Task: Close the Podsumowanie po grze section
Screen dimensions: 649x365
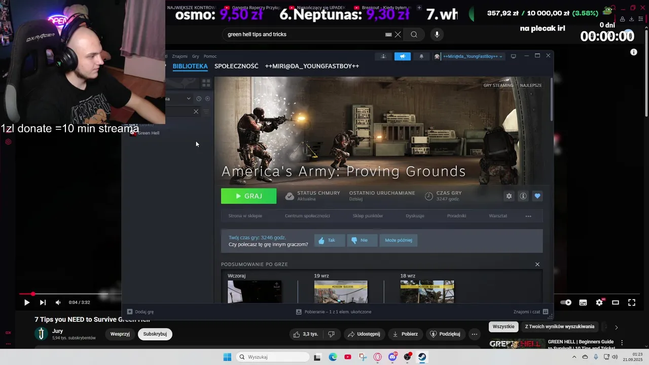Action: tap(537, 264)
